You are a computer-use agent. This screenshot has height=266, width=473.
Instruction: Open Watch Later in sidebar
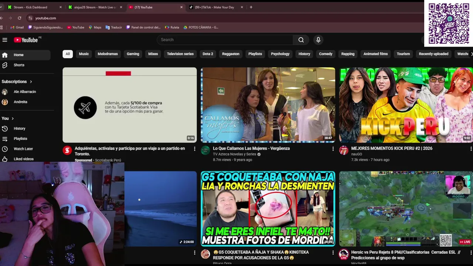25,149
